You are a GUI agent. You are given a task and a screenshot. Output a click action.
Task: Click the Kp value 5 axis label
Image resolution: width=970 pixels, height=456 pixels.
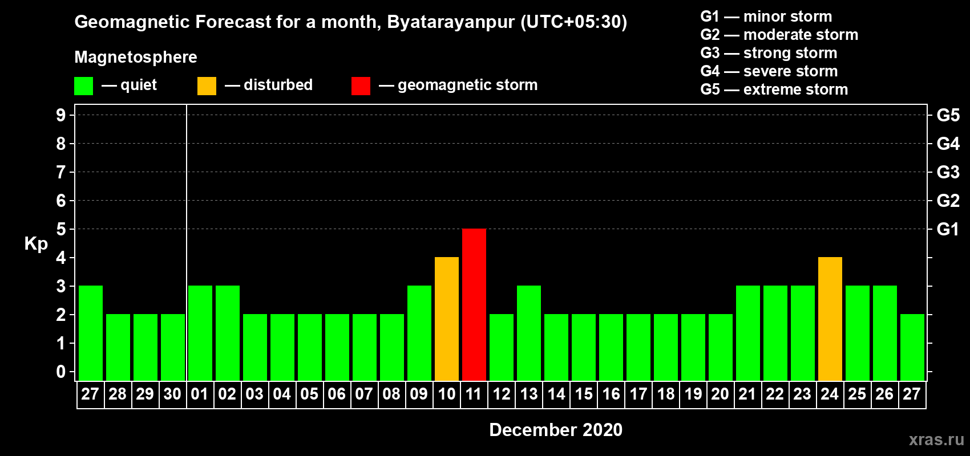[61, 229]
